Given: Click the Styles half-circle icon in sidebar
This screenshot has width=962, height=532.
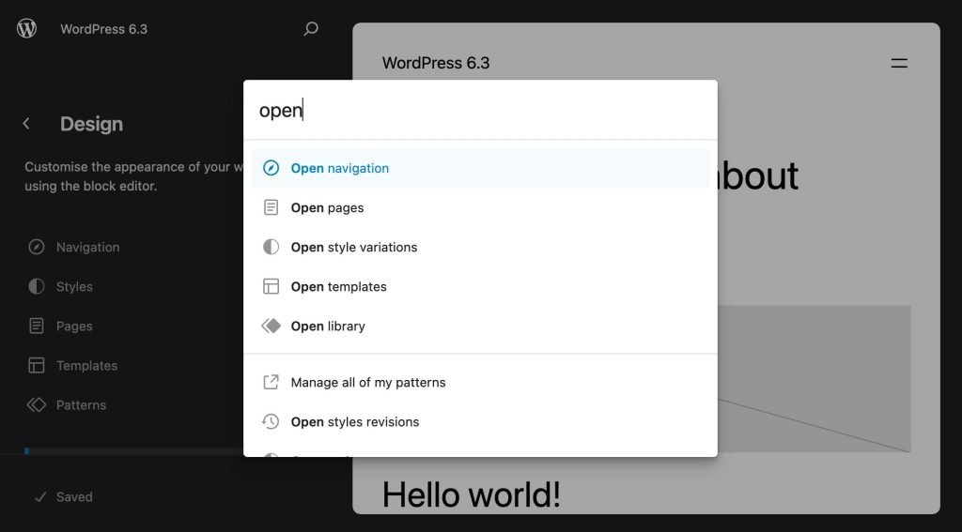Looking at the screenshot, I should click(x=37, y=286).
